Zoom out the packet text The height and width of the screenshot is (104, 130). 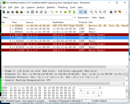click(x=96, y=12)
